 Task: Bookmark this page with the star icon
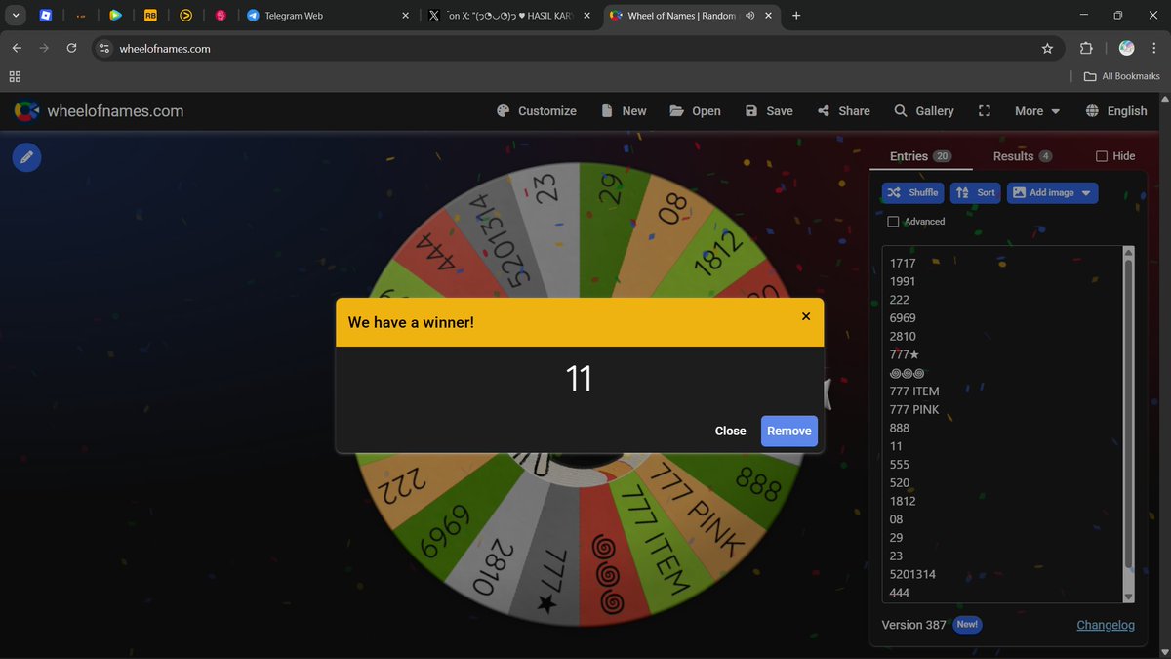(x=1048, y=49)
